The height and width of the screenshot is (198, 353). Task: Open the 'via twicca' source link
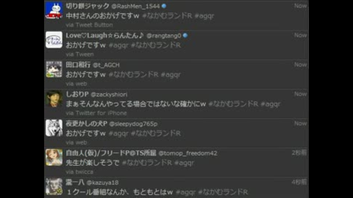pos(79,172)
